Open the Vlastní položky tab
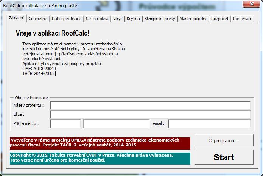 pos(193,19)
